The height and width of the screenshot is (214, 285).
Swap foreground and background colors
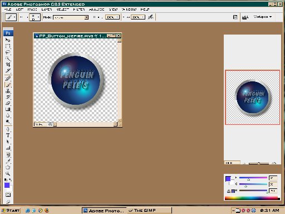[11, 179]
